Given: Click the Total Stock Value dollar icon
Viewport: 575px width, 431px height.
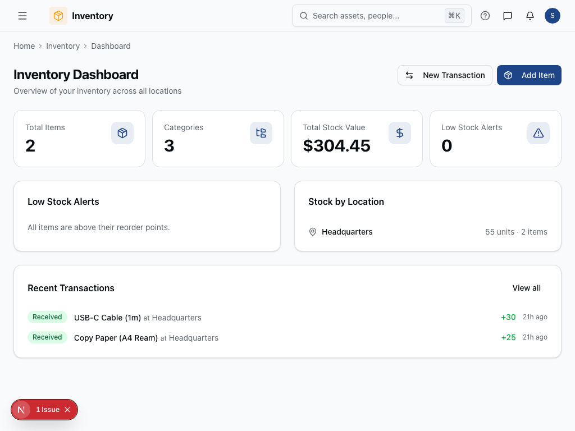Looking at the screenshot, I should [x=400, y=133].
